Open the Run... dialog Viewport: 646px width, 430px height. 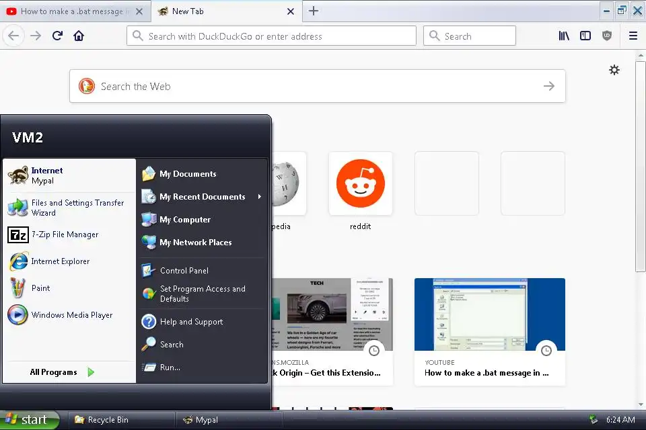[x=202, y=367]
